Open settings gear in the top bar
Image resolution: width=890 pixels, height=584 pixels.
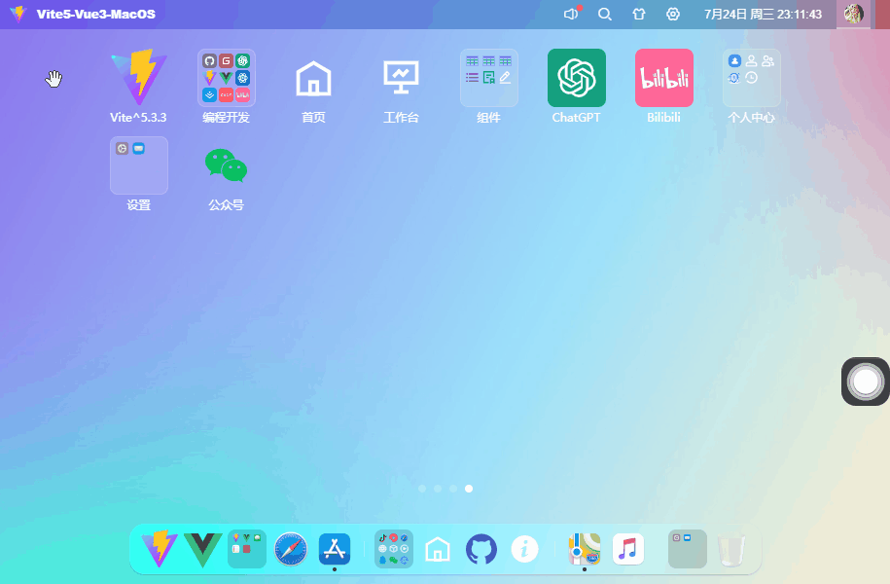pos(673,15)
